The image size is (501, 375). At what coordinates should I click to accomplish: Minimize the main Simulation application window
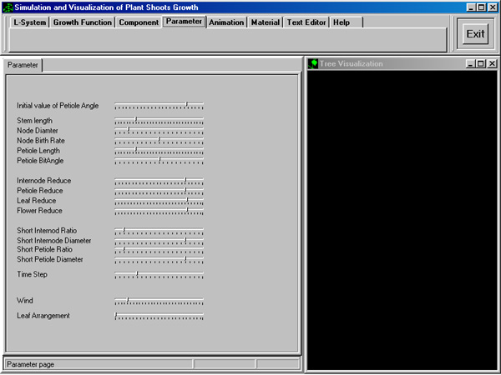pos(471,7)
